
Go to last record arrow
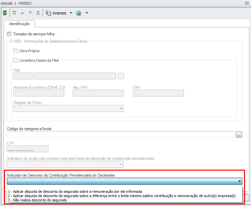(x=38, y=13)
